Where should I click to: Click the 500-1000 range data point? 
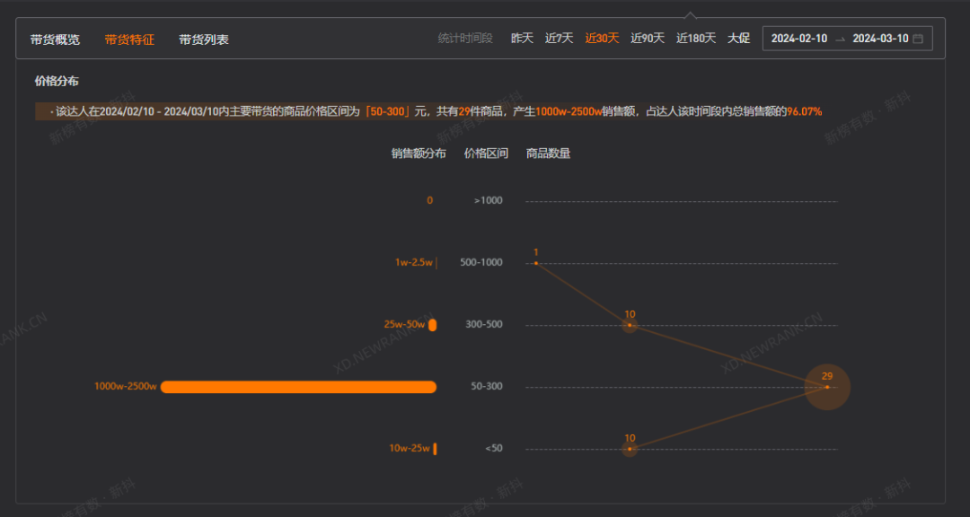[536, 263]
